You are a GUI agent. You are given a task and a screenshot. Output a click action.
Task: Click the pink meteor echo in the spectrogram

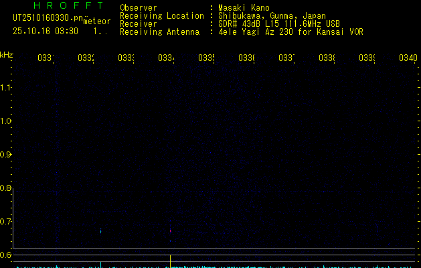tap(170, 230)
